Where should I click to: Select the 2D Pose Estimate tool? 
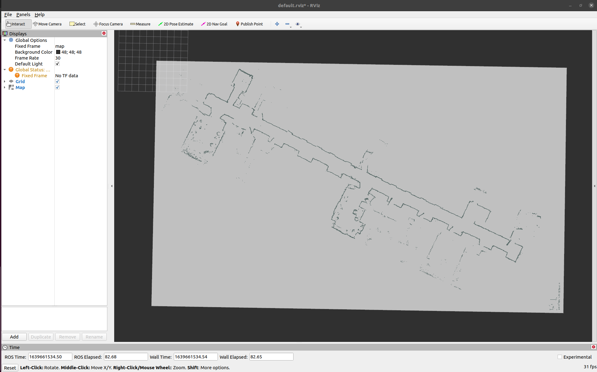point(176,24)
